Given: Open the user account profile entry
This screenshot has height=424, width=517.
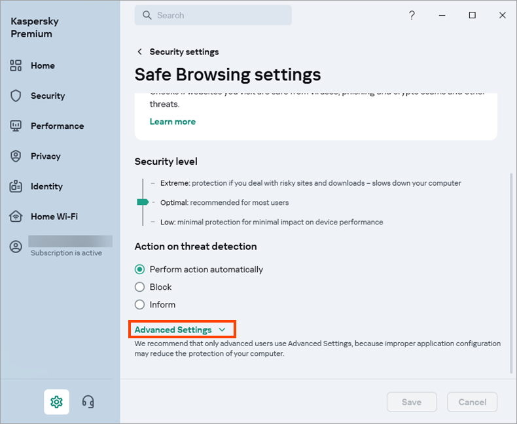Looking at the screenshot, I should pos(16,247).
